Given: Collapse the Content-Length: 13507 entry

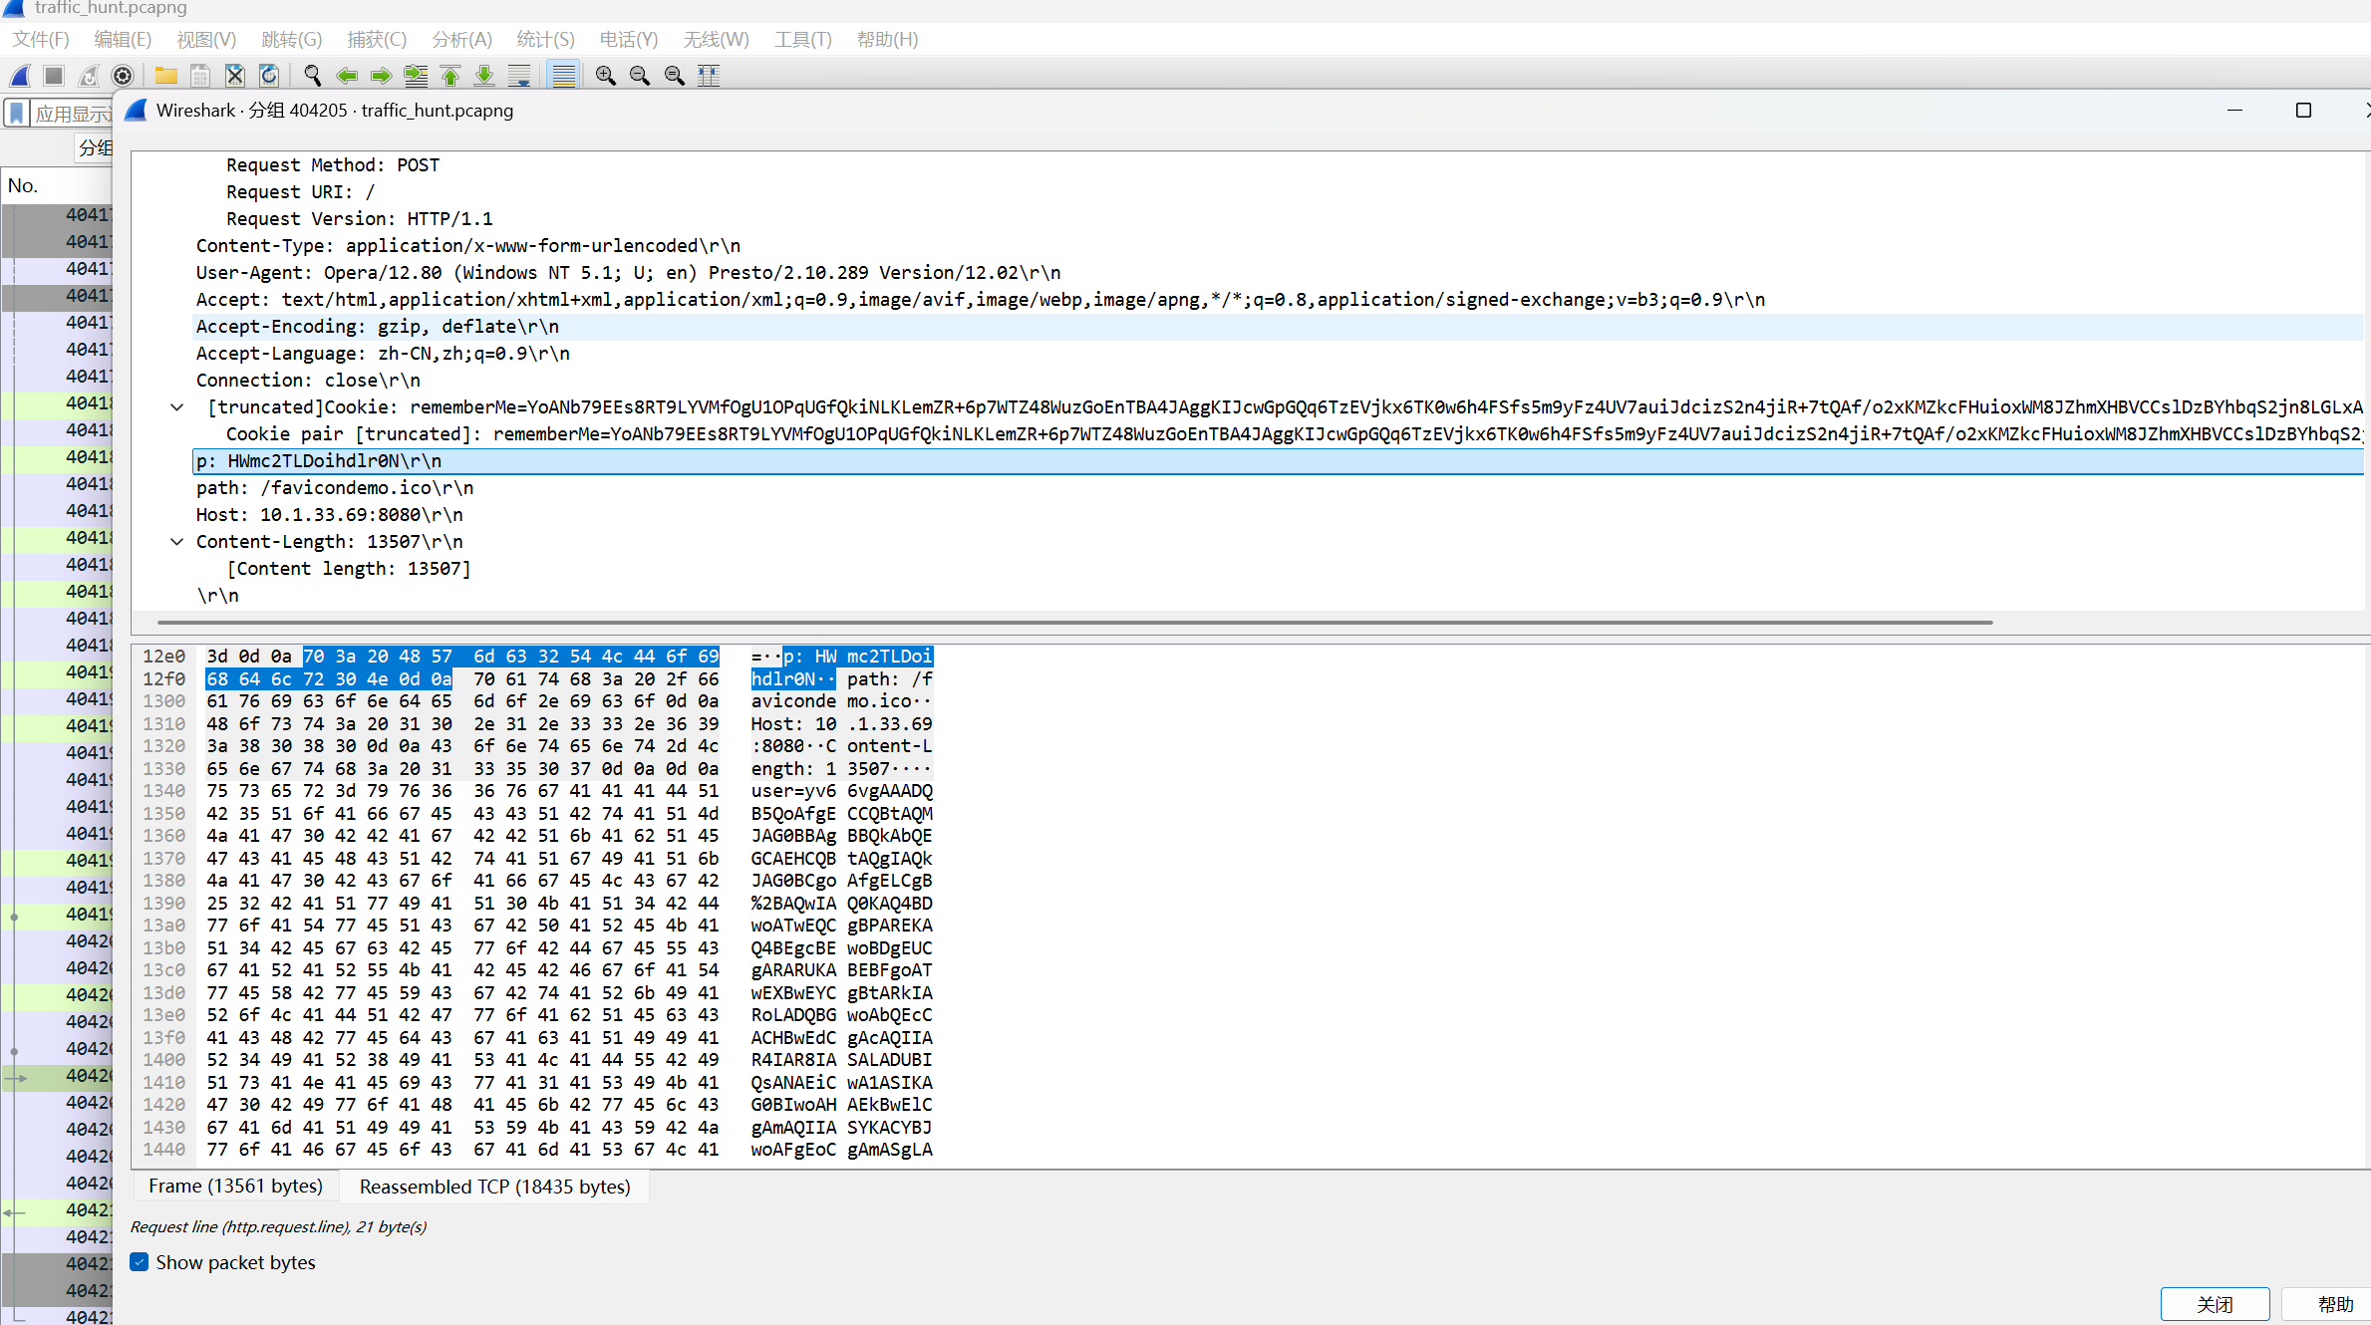Looking at the screenshot, I should pyautogui.click(x=177, y=542).
